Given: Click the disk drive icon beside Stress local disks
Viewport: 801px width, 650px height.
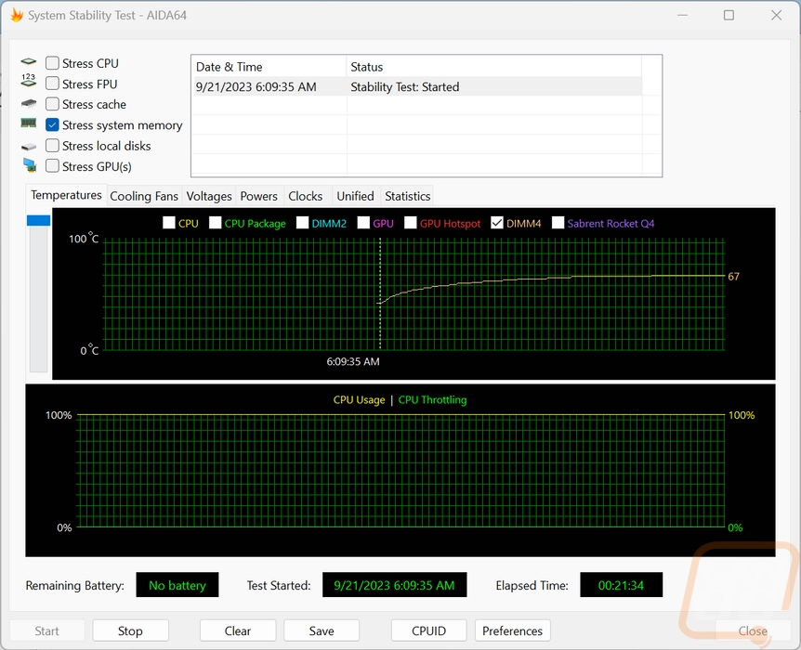Looking at the screenshot, I should point(29,147).
